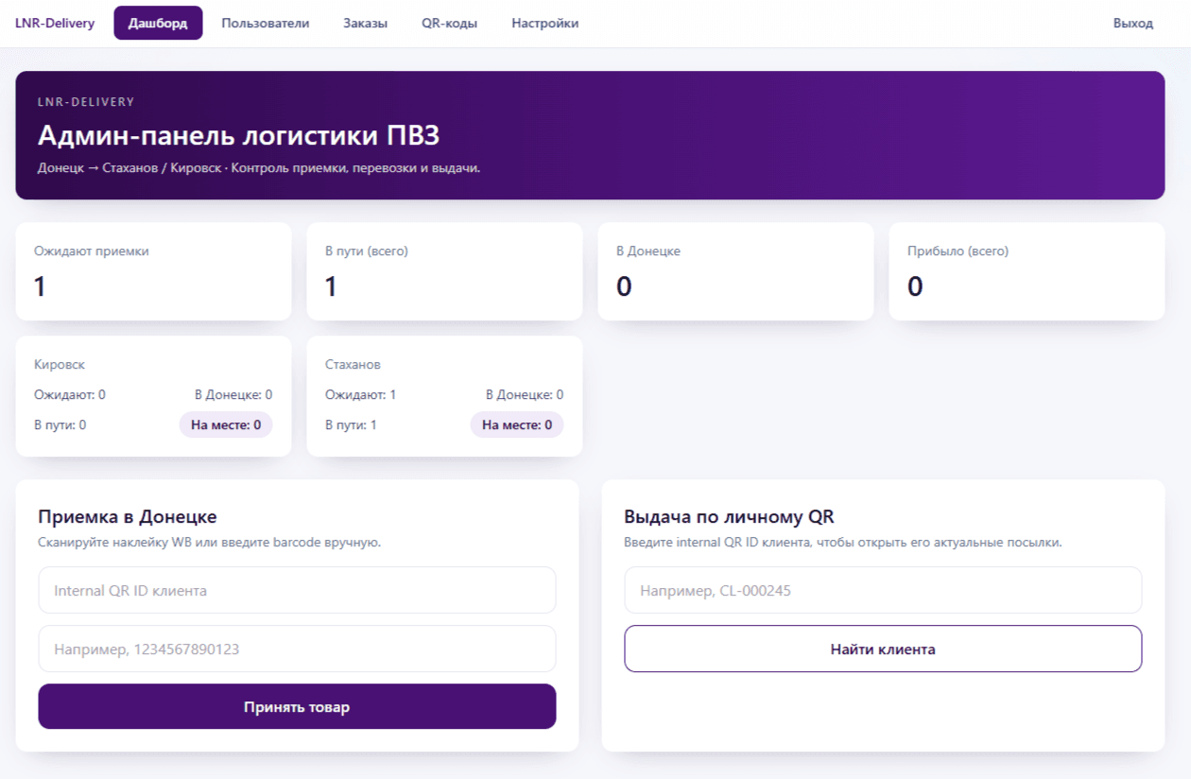This screenshot has height=779, width=1191.
Task: Click the barcode input showing 1234567890123
Action: click(x=296, y=649)
